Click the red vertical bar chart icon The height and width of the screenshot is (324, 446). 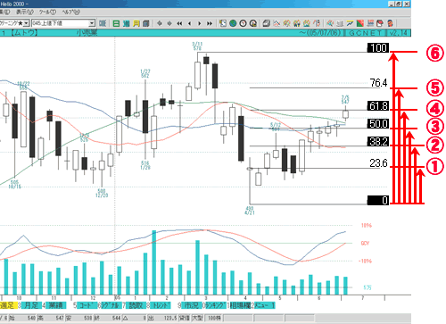coord(317,23)
